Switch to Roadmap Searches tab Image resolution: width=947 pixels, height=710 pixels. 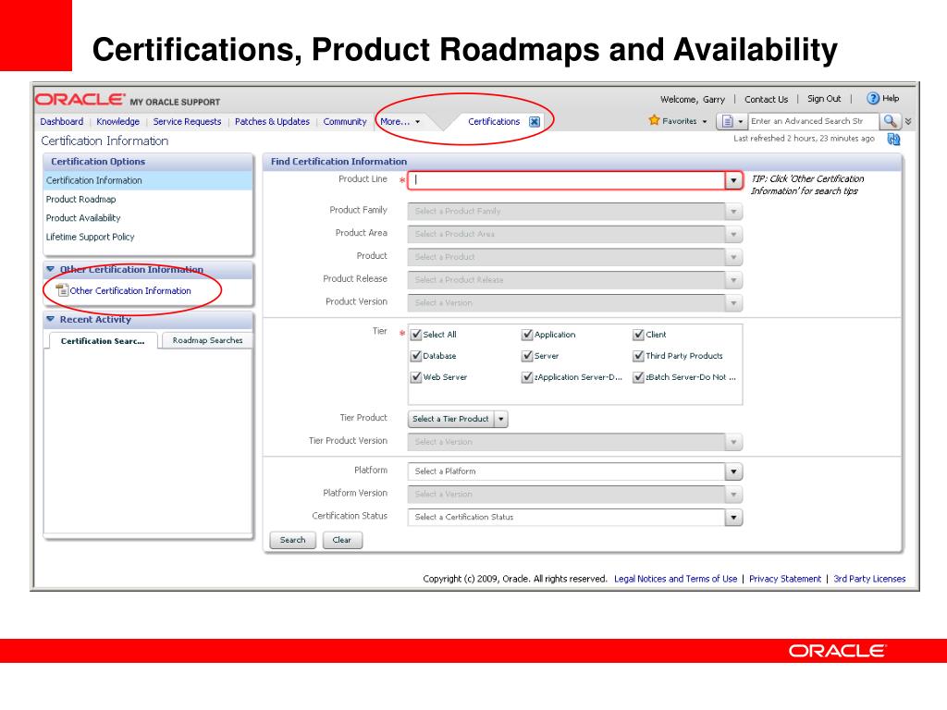[x=207, y=340]
